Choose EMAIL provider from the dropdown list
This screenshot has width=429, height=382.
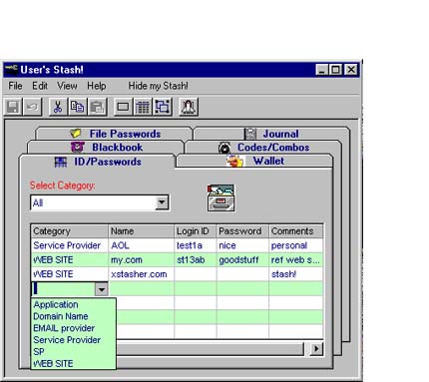tap(64, 328)
